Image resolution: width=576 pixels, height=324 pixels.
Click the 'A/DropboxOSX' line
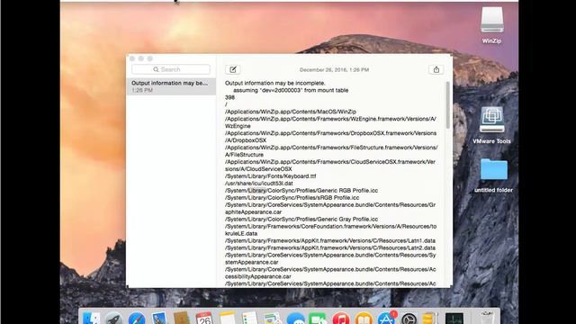click(246, 140)
